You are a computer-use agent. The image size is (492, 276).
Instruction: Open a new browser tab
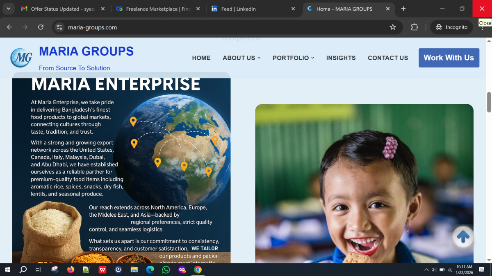click(403, 9)
